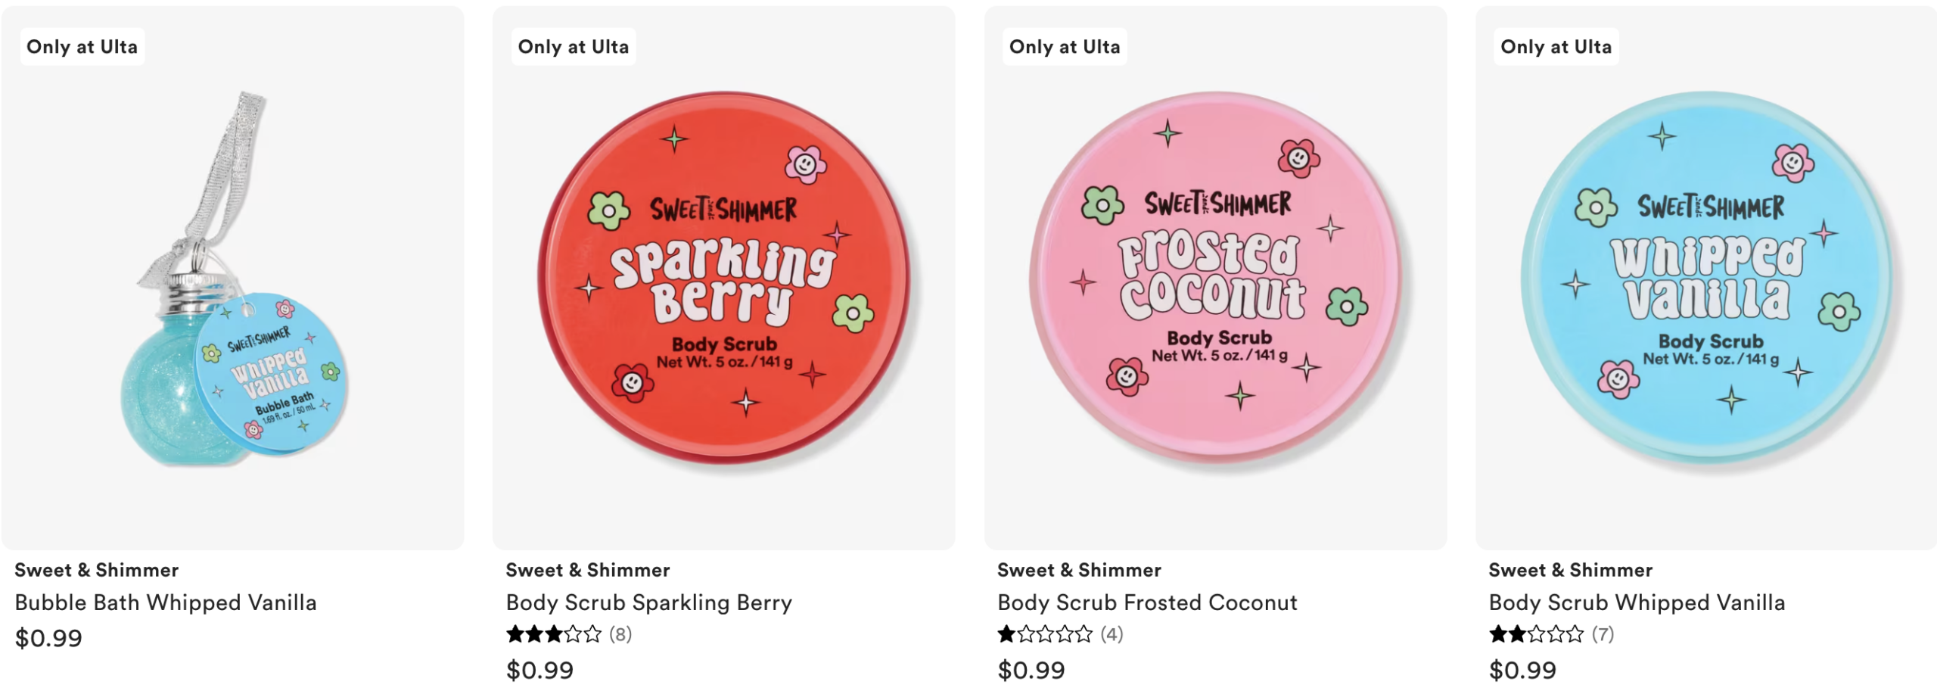Click the Bubble Bath Whipped Vanilla title
This screenshot has width=1937, height=688.
pyautogui.click(x=166, y=602)
